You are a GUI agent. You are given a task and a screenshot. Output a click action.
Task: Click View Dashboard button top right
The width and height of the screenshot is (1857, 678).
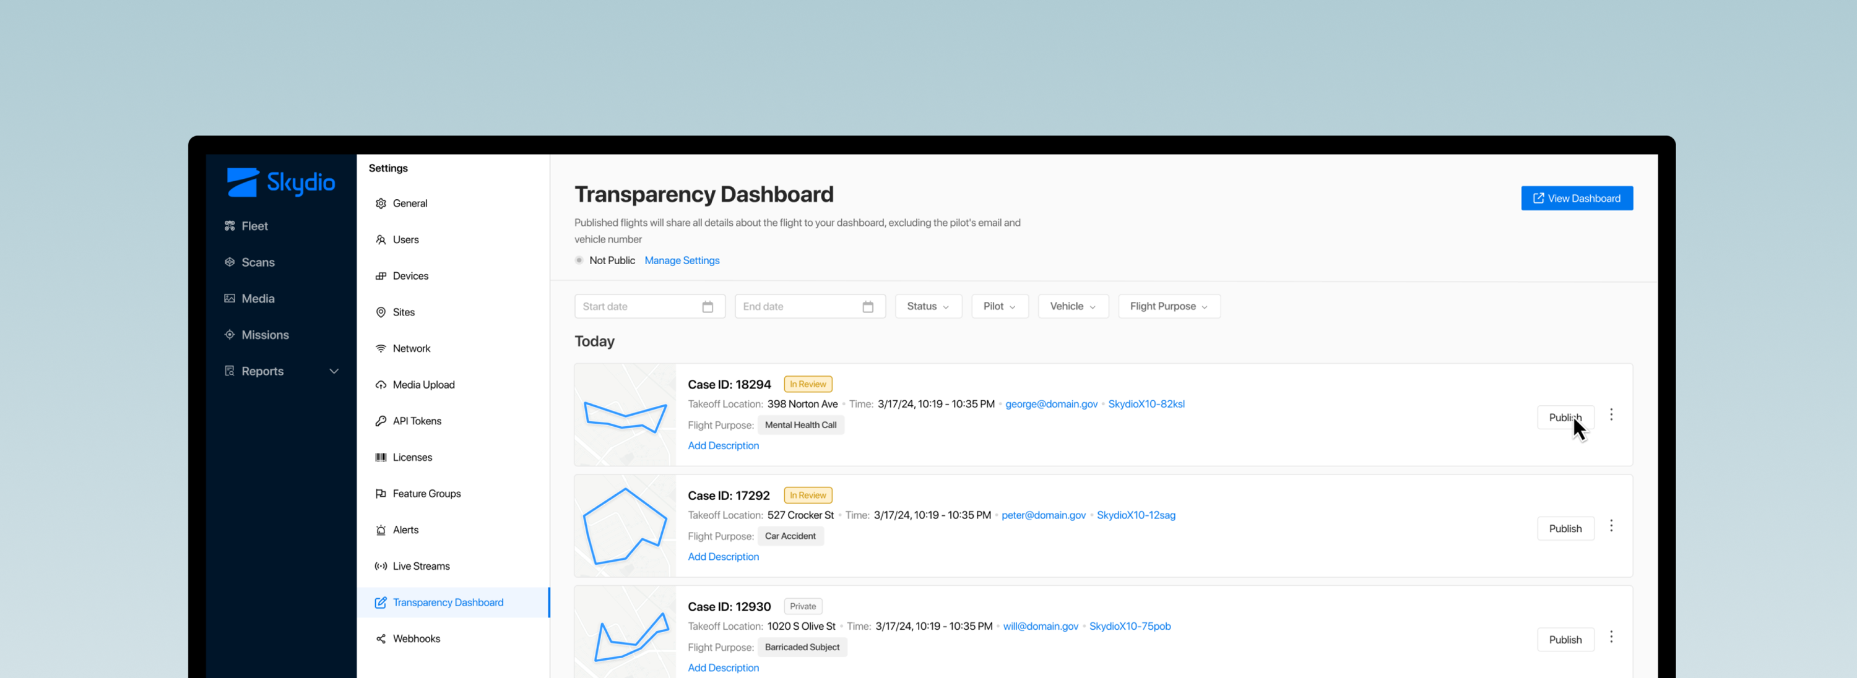pos(1577,197)
